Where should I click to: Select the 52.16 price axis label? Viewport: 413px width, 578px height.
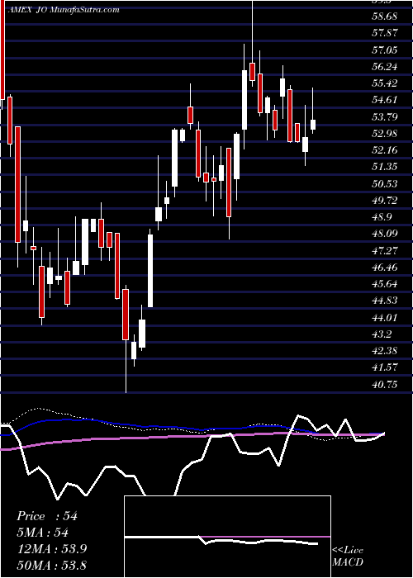tap(385, 150)
